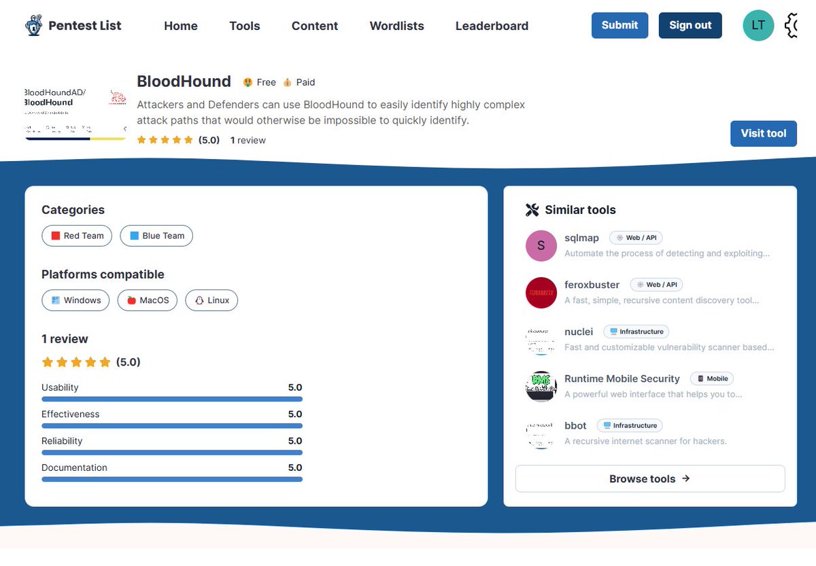Click the "1 review" section heading
The width and height of the screenshot is (816, 566).
(65, 339)
